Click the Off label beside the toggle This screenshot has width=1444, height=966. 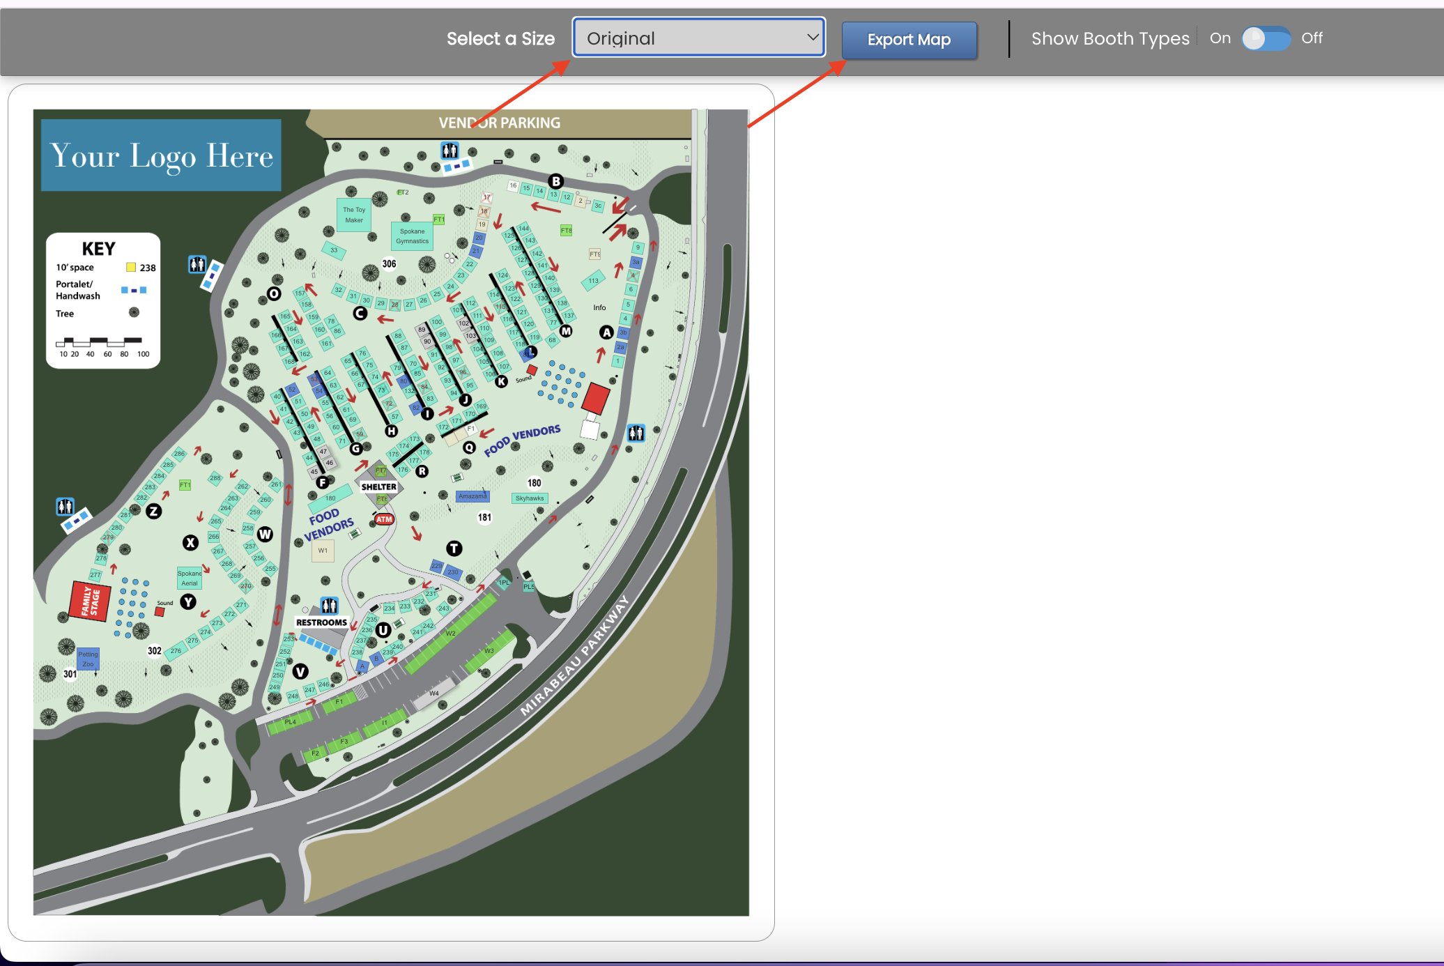pyautogui.click(x=1312, y=38)
